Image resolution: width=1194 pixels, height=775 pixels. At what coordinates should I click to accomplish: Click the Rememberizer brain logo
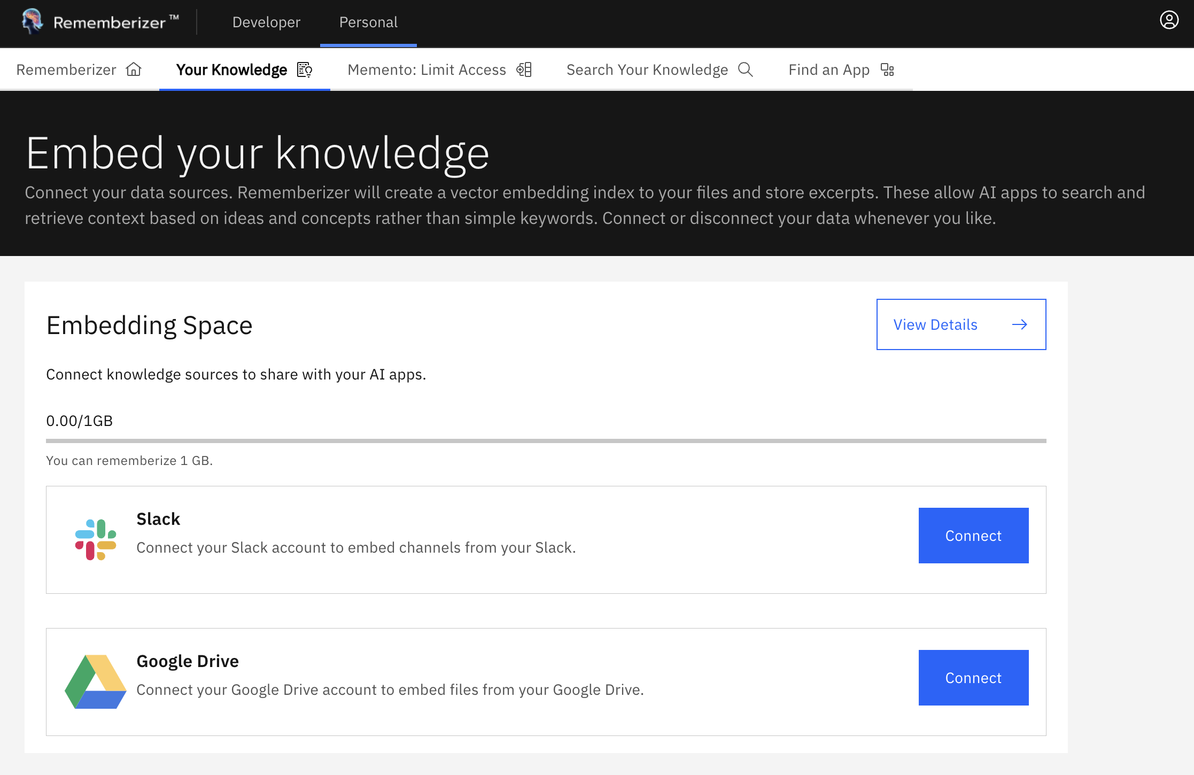click(31, 21)
